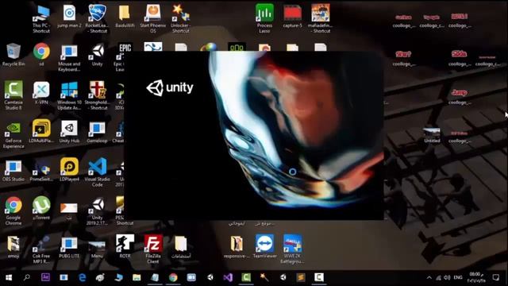The width and height of the screenshot is (508, 286).
Task: Launch PUBG LITE desktop icon
Action: 69,248
